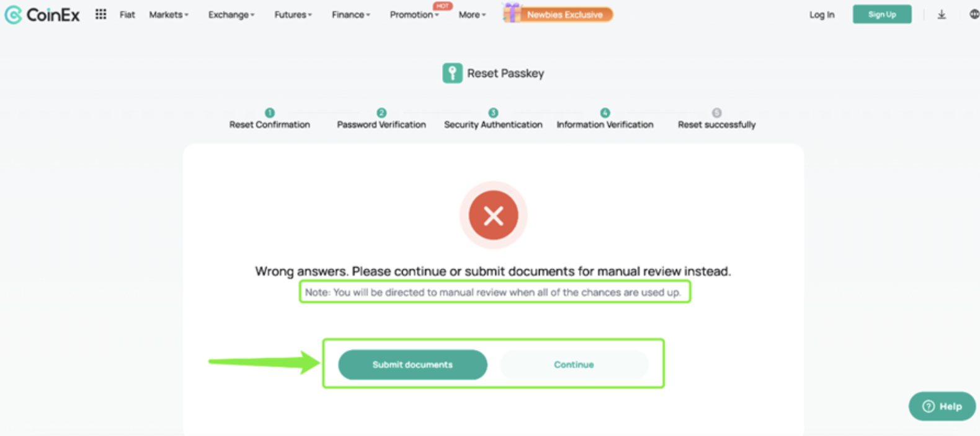
Task: Click the Reset Passkey key icon
Action: [452, 73]
